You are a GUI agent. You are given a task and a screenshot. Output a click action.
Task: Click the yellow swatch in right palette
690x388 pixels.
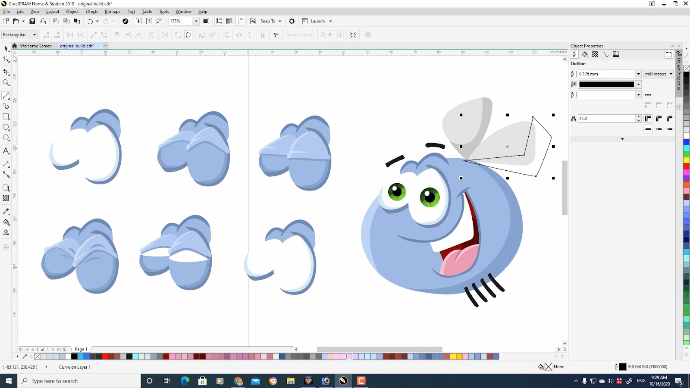coord(687,160)
